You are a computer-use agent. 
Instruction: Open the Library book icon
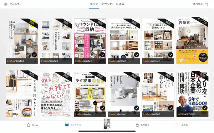[x=67, y=125]
